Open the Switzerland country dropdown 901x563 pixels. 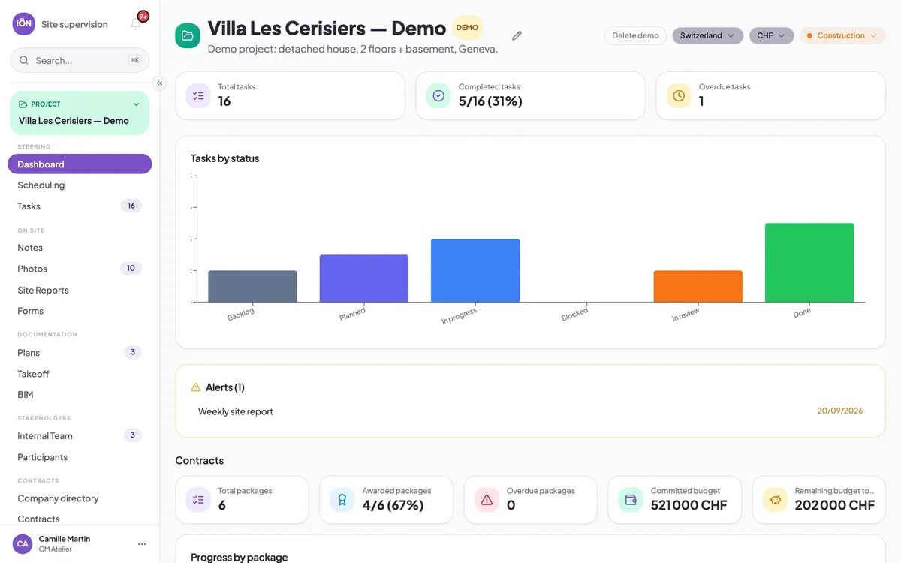pos(708,35)
